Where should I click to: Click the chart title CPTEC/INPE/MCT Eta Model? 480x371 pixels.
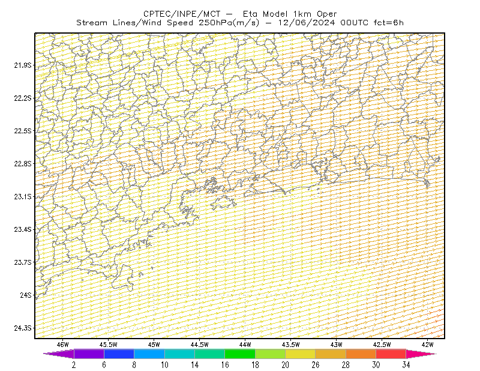[240, 14]
